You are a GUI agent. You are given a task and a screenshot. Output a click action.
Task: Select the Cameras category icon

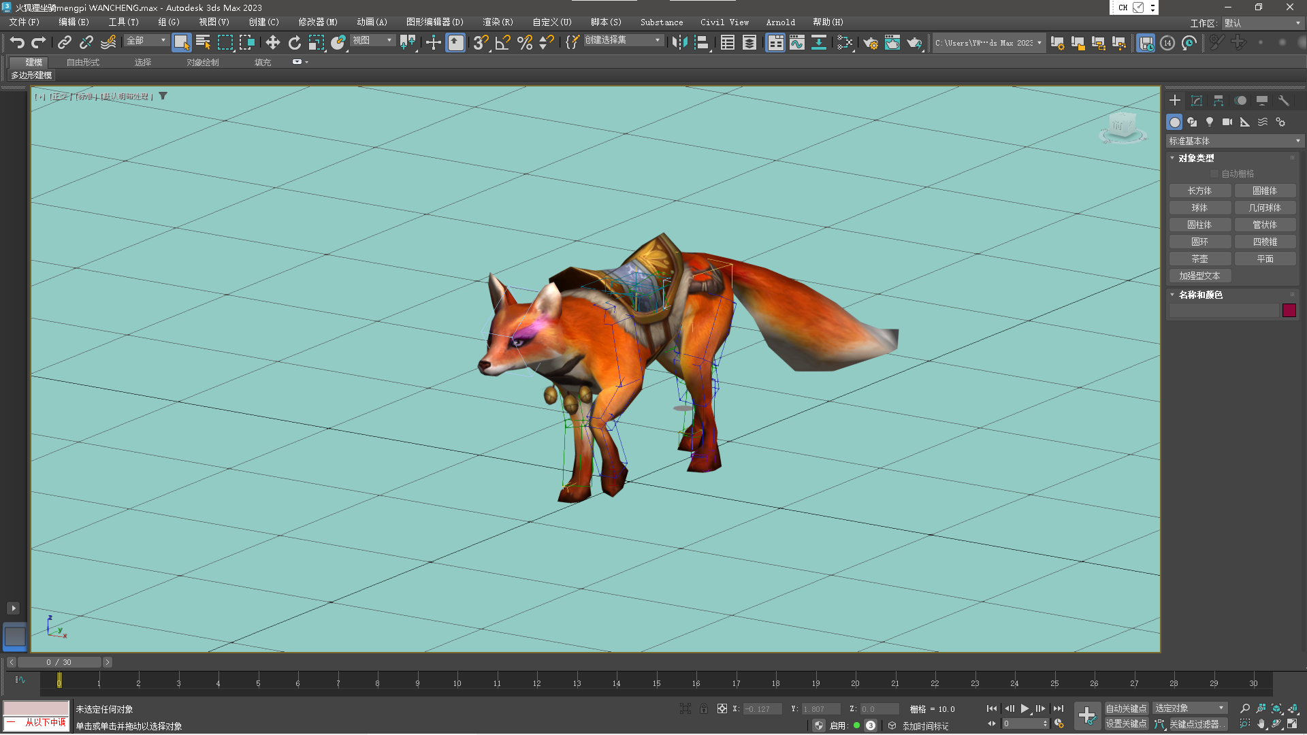tap(1227, 122)
